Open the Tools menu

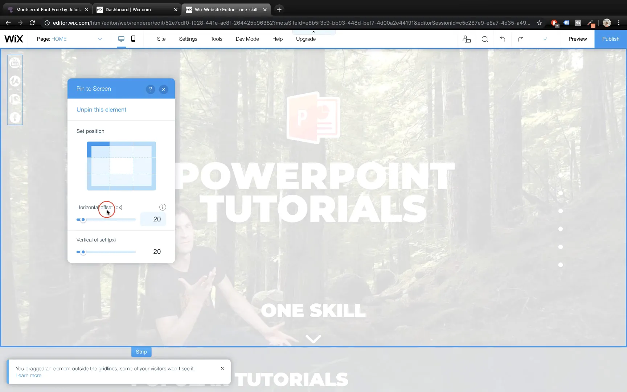(x=217, y=39)
